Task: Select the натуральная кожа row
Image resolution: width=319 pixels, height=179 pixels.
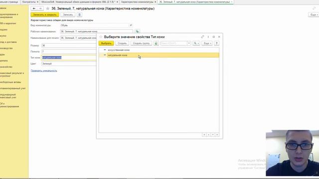Action: coord(159,55)
